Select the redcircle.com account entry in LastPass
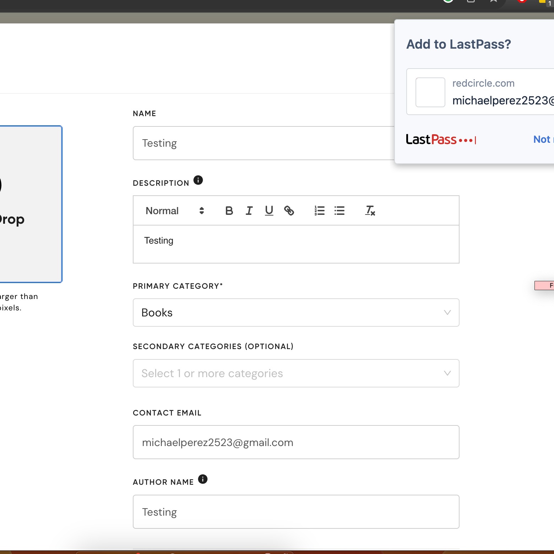 click(480, 92)
